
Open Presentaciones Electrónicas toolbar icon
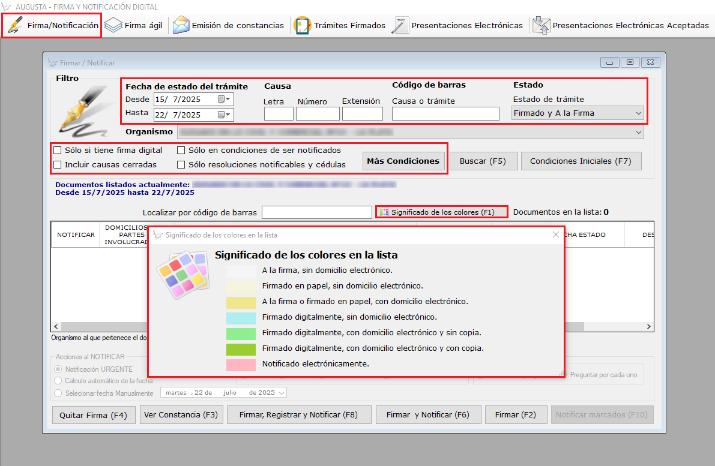click(x=400, y=26)
